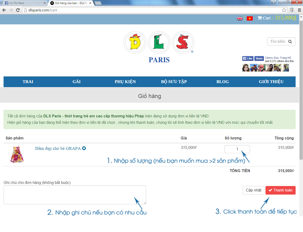Click the Số lượng column header
The image size is (303, 232).
tap(233, 138)
